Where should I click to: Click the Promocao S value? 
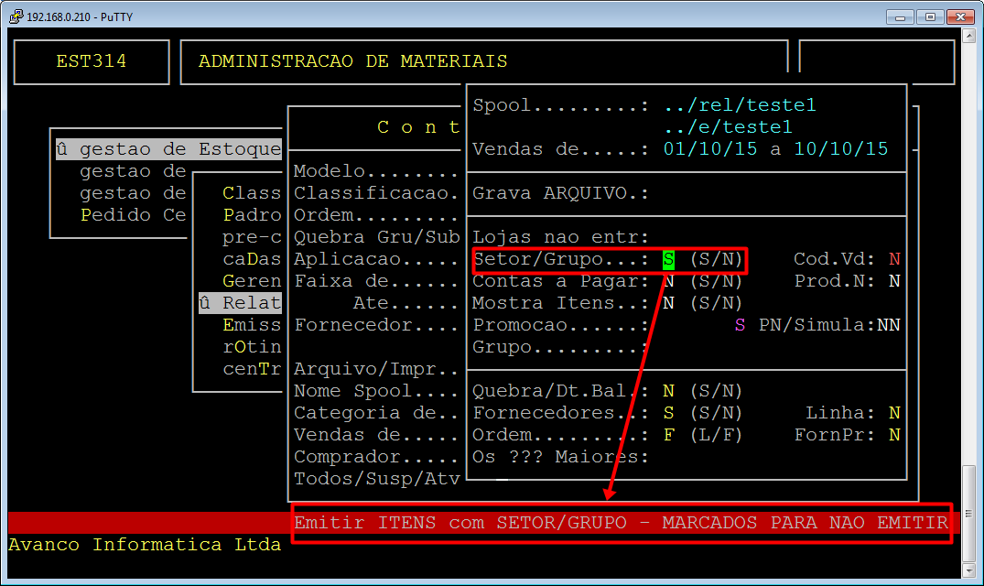(740, 325)
